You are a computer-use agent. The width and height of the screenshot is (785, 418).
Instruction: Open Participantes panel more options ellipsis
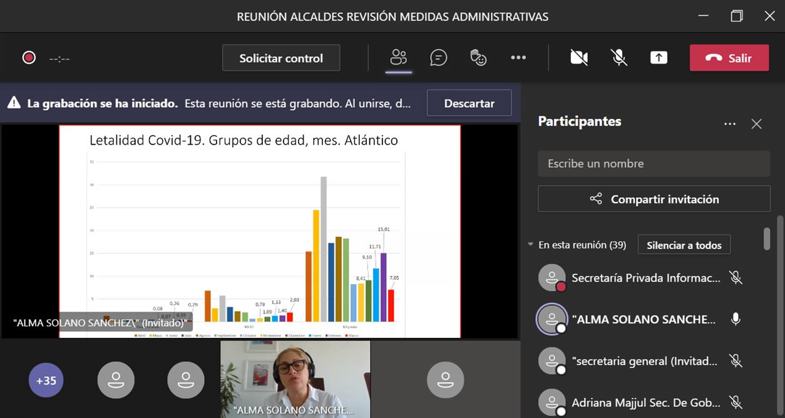(729, 124)
